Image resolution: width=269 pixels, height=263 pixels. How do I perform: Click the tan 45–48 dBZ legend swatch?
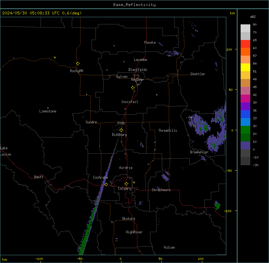(245, 83)
